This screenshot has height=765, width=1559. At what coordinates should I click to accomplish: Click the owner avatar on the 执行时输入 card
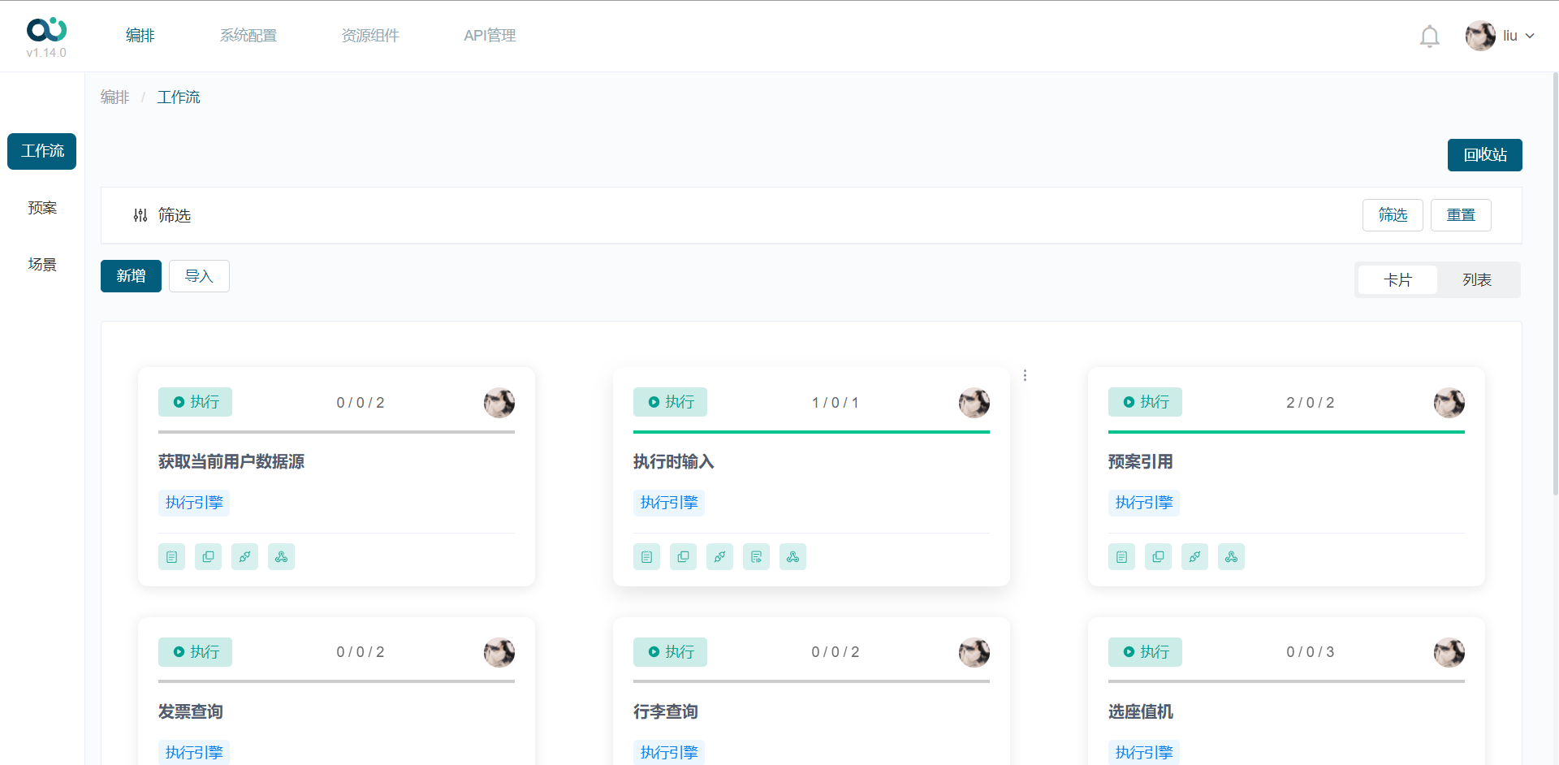[x=974, y=402]
